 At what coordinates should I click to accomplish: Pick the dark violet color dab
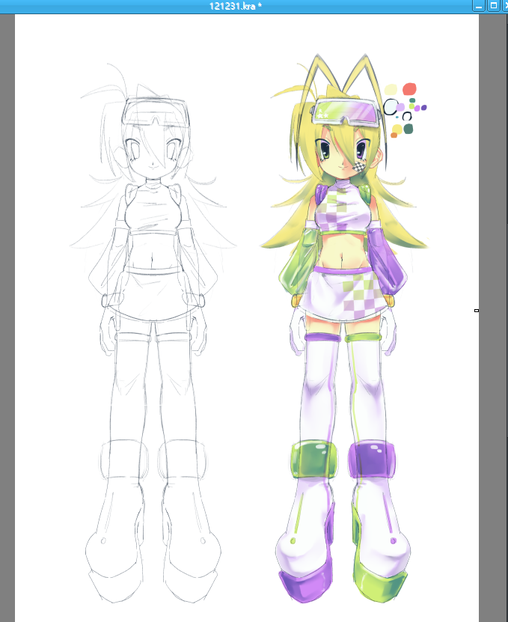[x=424, y=108]
